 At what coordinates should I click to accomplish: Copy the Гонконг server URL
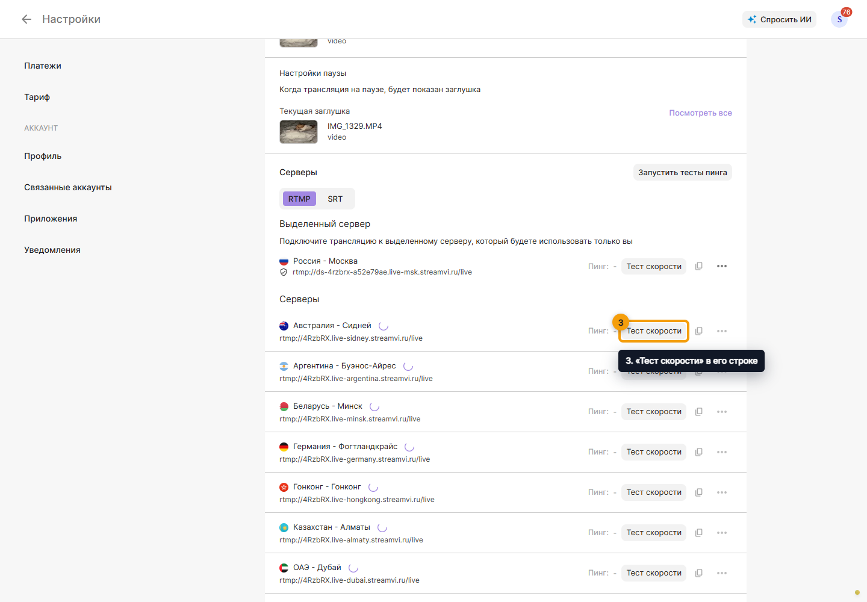click(x=699, y=492)
